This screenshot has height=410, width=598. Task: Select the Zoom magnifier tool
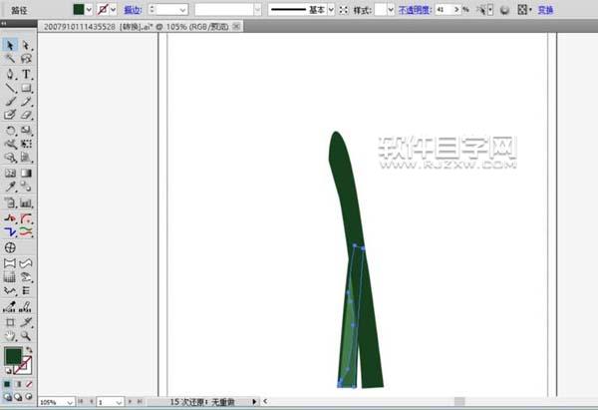tap(26, 336)
